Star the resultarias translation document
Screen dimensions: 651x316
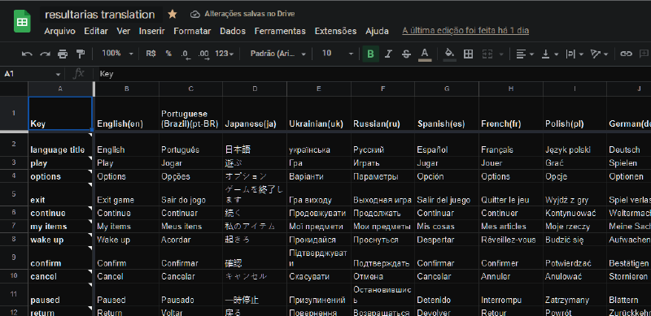[x=173, y=15]
